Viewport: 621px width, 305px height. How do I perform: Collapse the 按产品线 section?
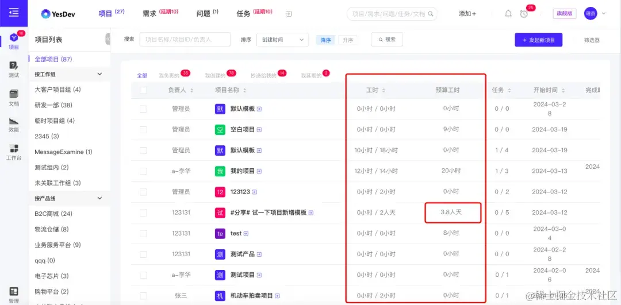pyautogui.click(x=100, y=198)
